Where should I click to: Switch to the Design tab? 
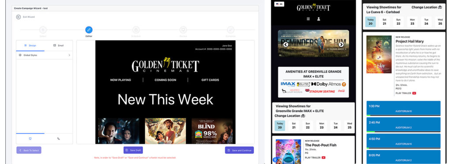[x=30, y=46]
